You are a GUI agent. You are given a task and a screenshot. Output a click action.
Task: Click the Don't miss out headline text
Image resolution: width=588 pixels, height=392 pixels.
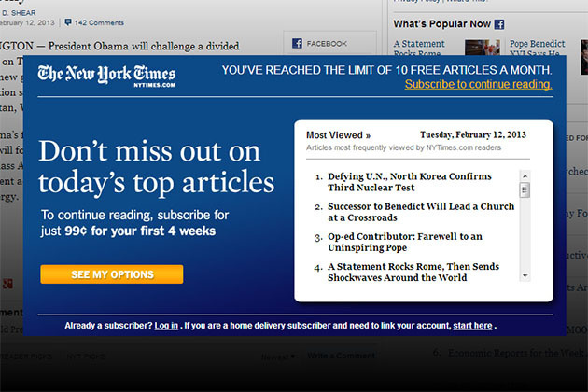click(157, 166)
